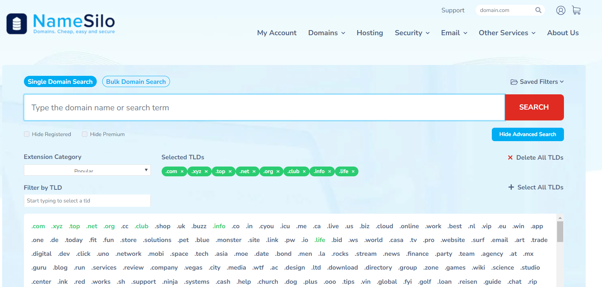
Task: Remove the .org selected TLD tag
Action: coord(278,172)
